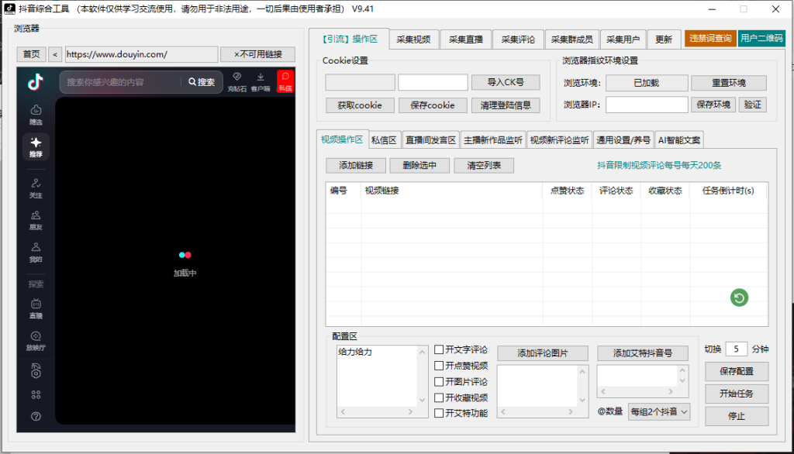Click the green refresh icon in video list
794x454 pixels.
pos(738,298)
